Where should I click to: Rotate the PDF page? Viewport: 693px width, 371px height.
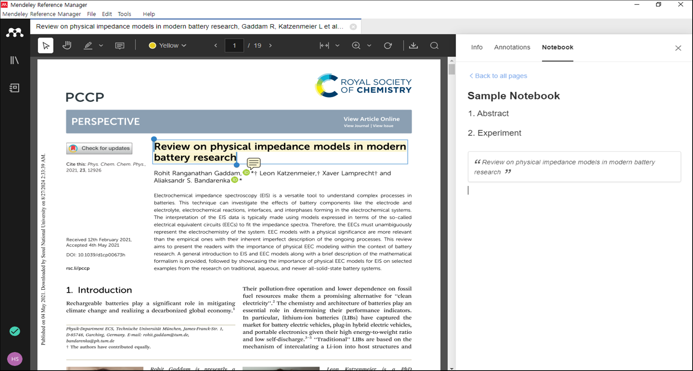(388, 46)
